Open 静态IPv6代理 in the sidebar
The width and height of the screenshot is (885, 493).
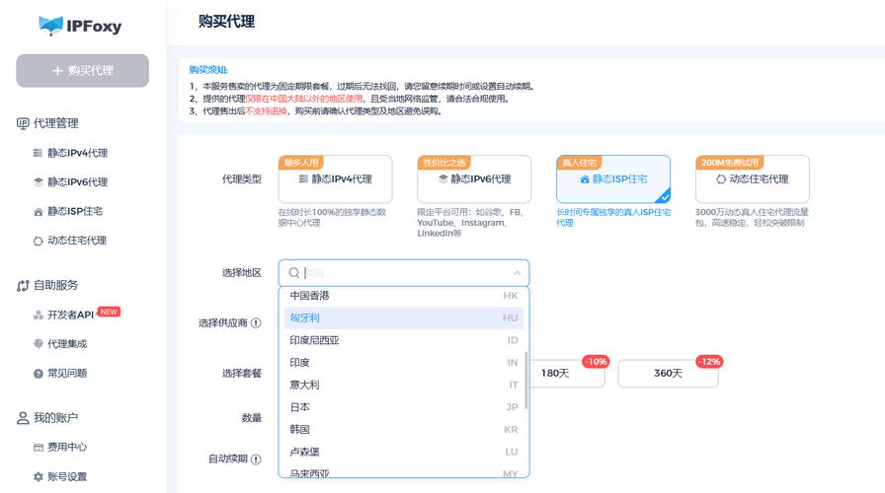(77, 182)
